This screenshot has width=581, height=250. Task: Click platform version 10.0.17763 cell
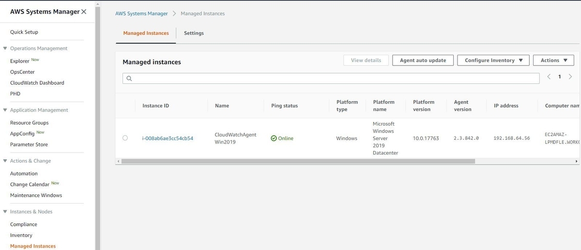point(426,138)
